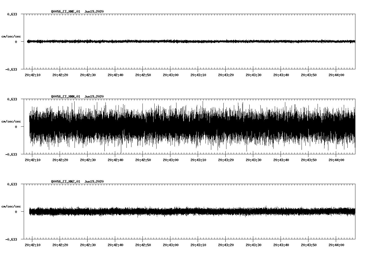This screenshot has width=375, height=255.
Task: Click 20:42:30 time label on HNN plot
Action: pos(88,160)
